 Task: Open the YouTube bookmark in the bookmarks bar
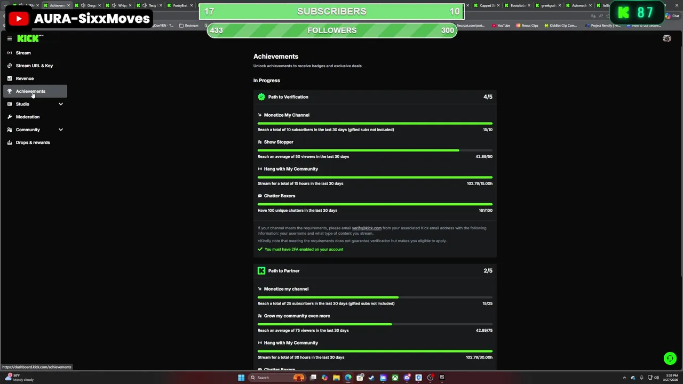click(x=501, y=26)
